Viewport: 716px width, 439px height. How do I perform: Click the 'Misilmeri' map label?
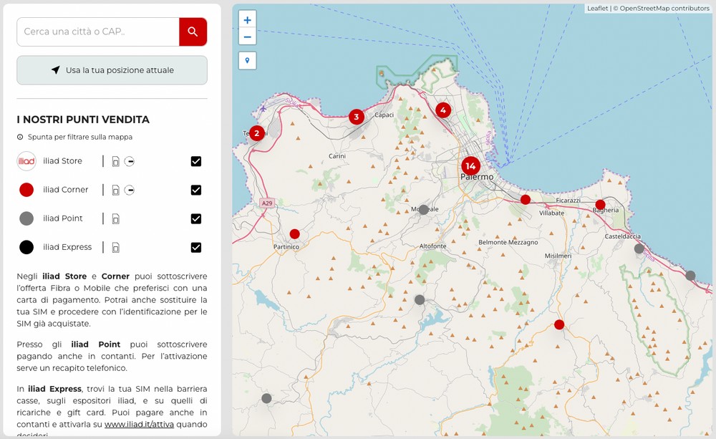pyautogui.click(x=558, y=256)
